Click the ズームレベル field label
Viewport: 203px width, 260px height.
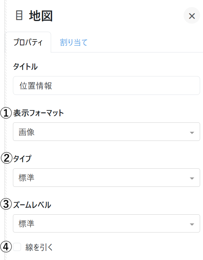(32, 205)
